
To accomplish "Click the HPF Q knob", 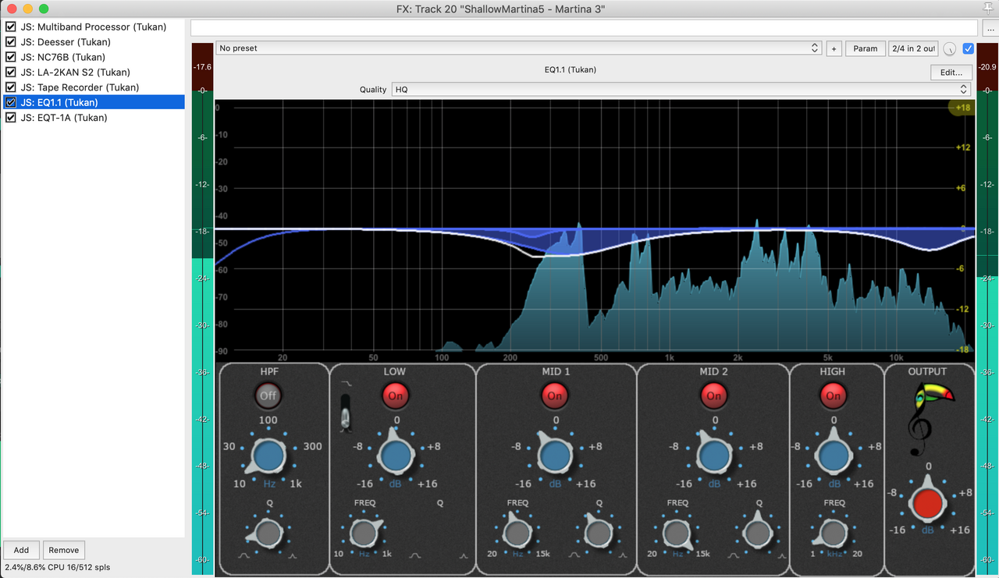I will point(268,534).
